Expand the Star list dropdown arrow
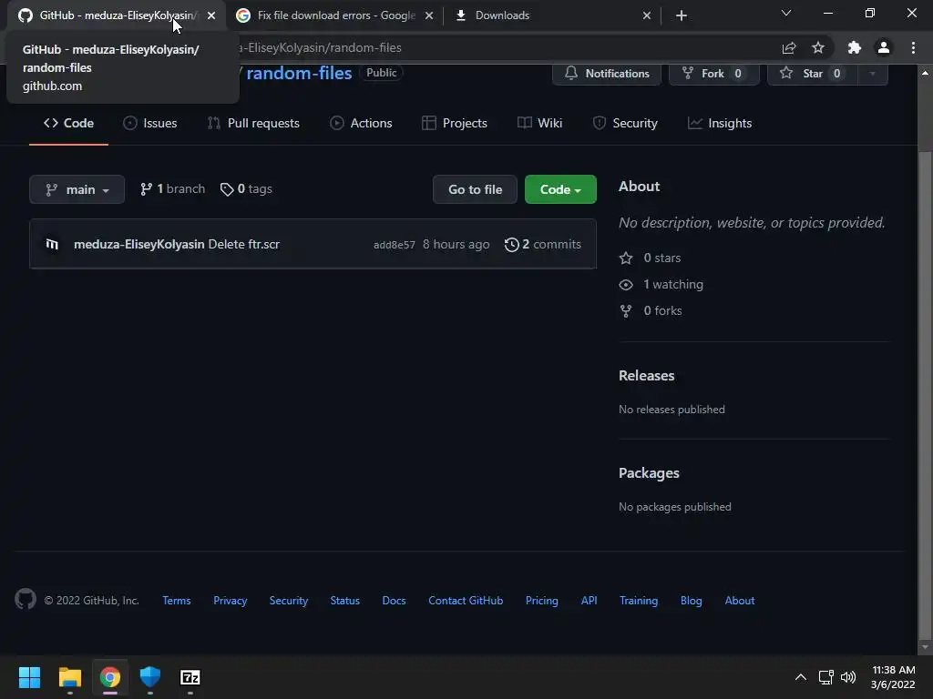Screen dimensions: 933x699 [872, 73]
